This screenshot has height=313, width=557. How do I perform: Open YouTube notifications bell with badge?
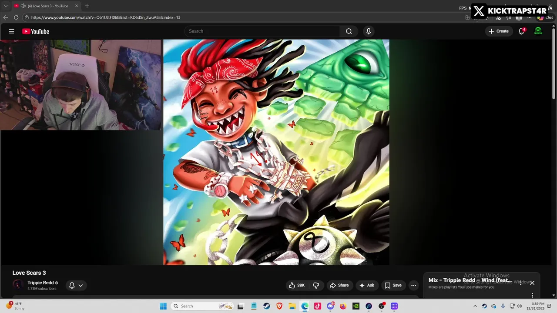coord(521,31)
